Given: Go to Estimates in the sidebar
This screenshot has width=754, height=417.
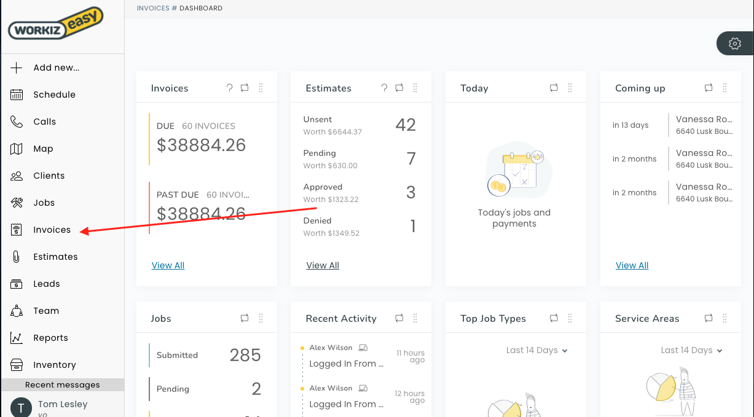Looking at the screenshot, I should (x=55, y=257).
